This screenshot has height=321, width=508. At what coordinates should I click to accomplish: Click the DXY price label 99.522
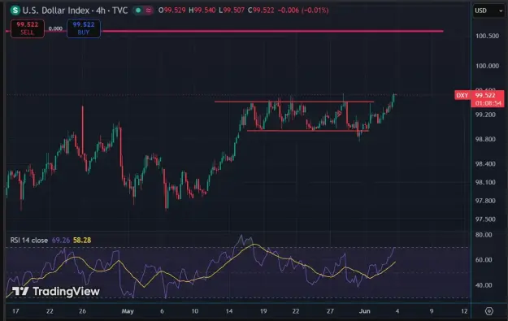[x=480, y=95]
